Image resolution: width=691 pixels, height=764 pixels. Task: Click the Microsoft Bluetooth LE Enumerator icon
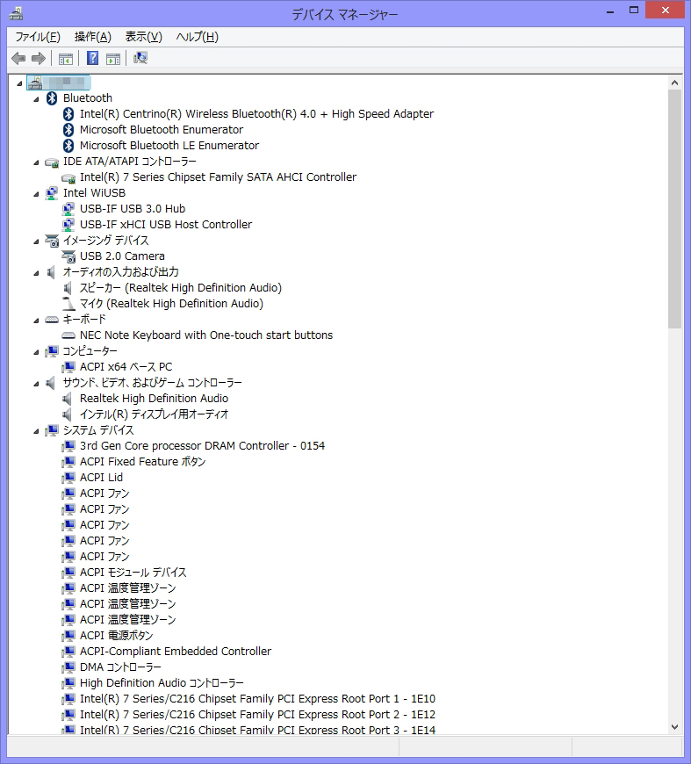tap(68, 145)
